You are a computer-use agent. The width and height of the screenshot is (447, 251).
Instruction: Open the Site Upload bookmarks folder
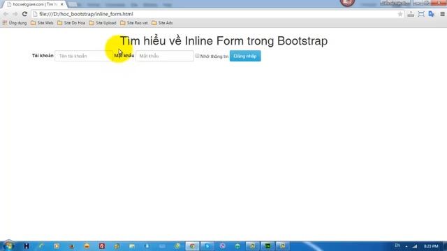pos(103,23)
